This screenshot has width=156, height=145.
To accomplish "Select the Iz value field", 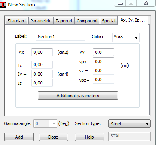I will click(x=42, y=83).
